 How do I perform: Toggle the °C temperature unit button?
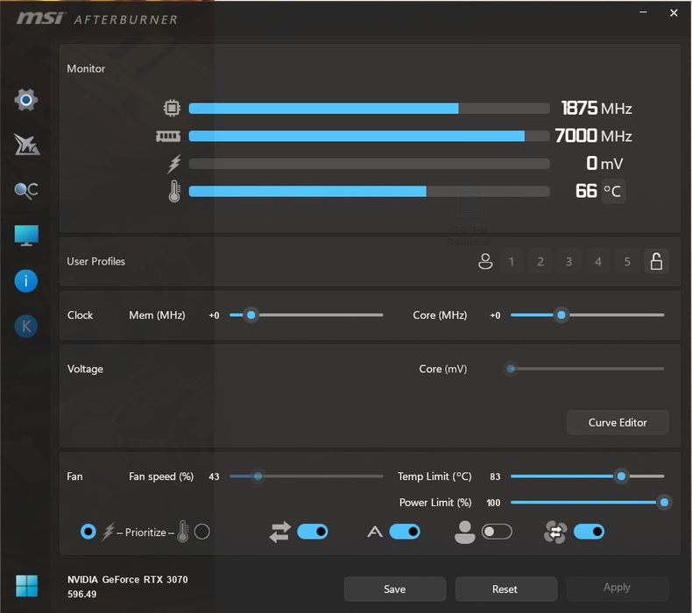(612, 191)
